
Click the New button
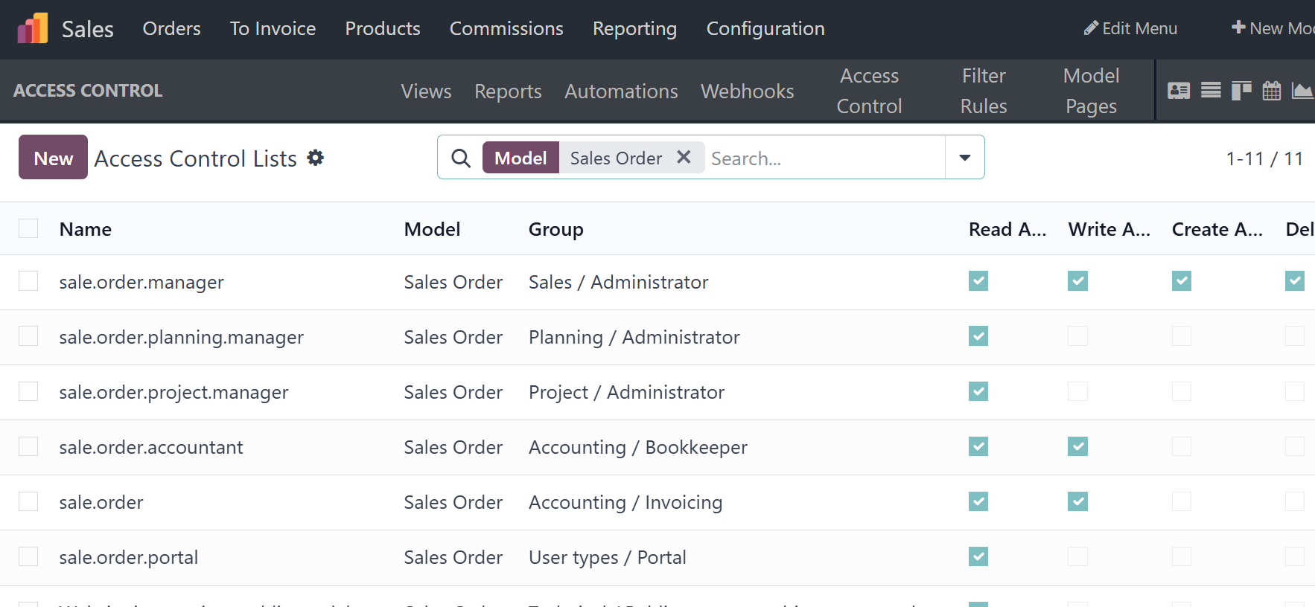click(53, 158)
